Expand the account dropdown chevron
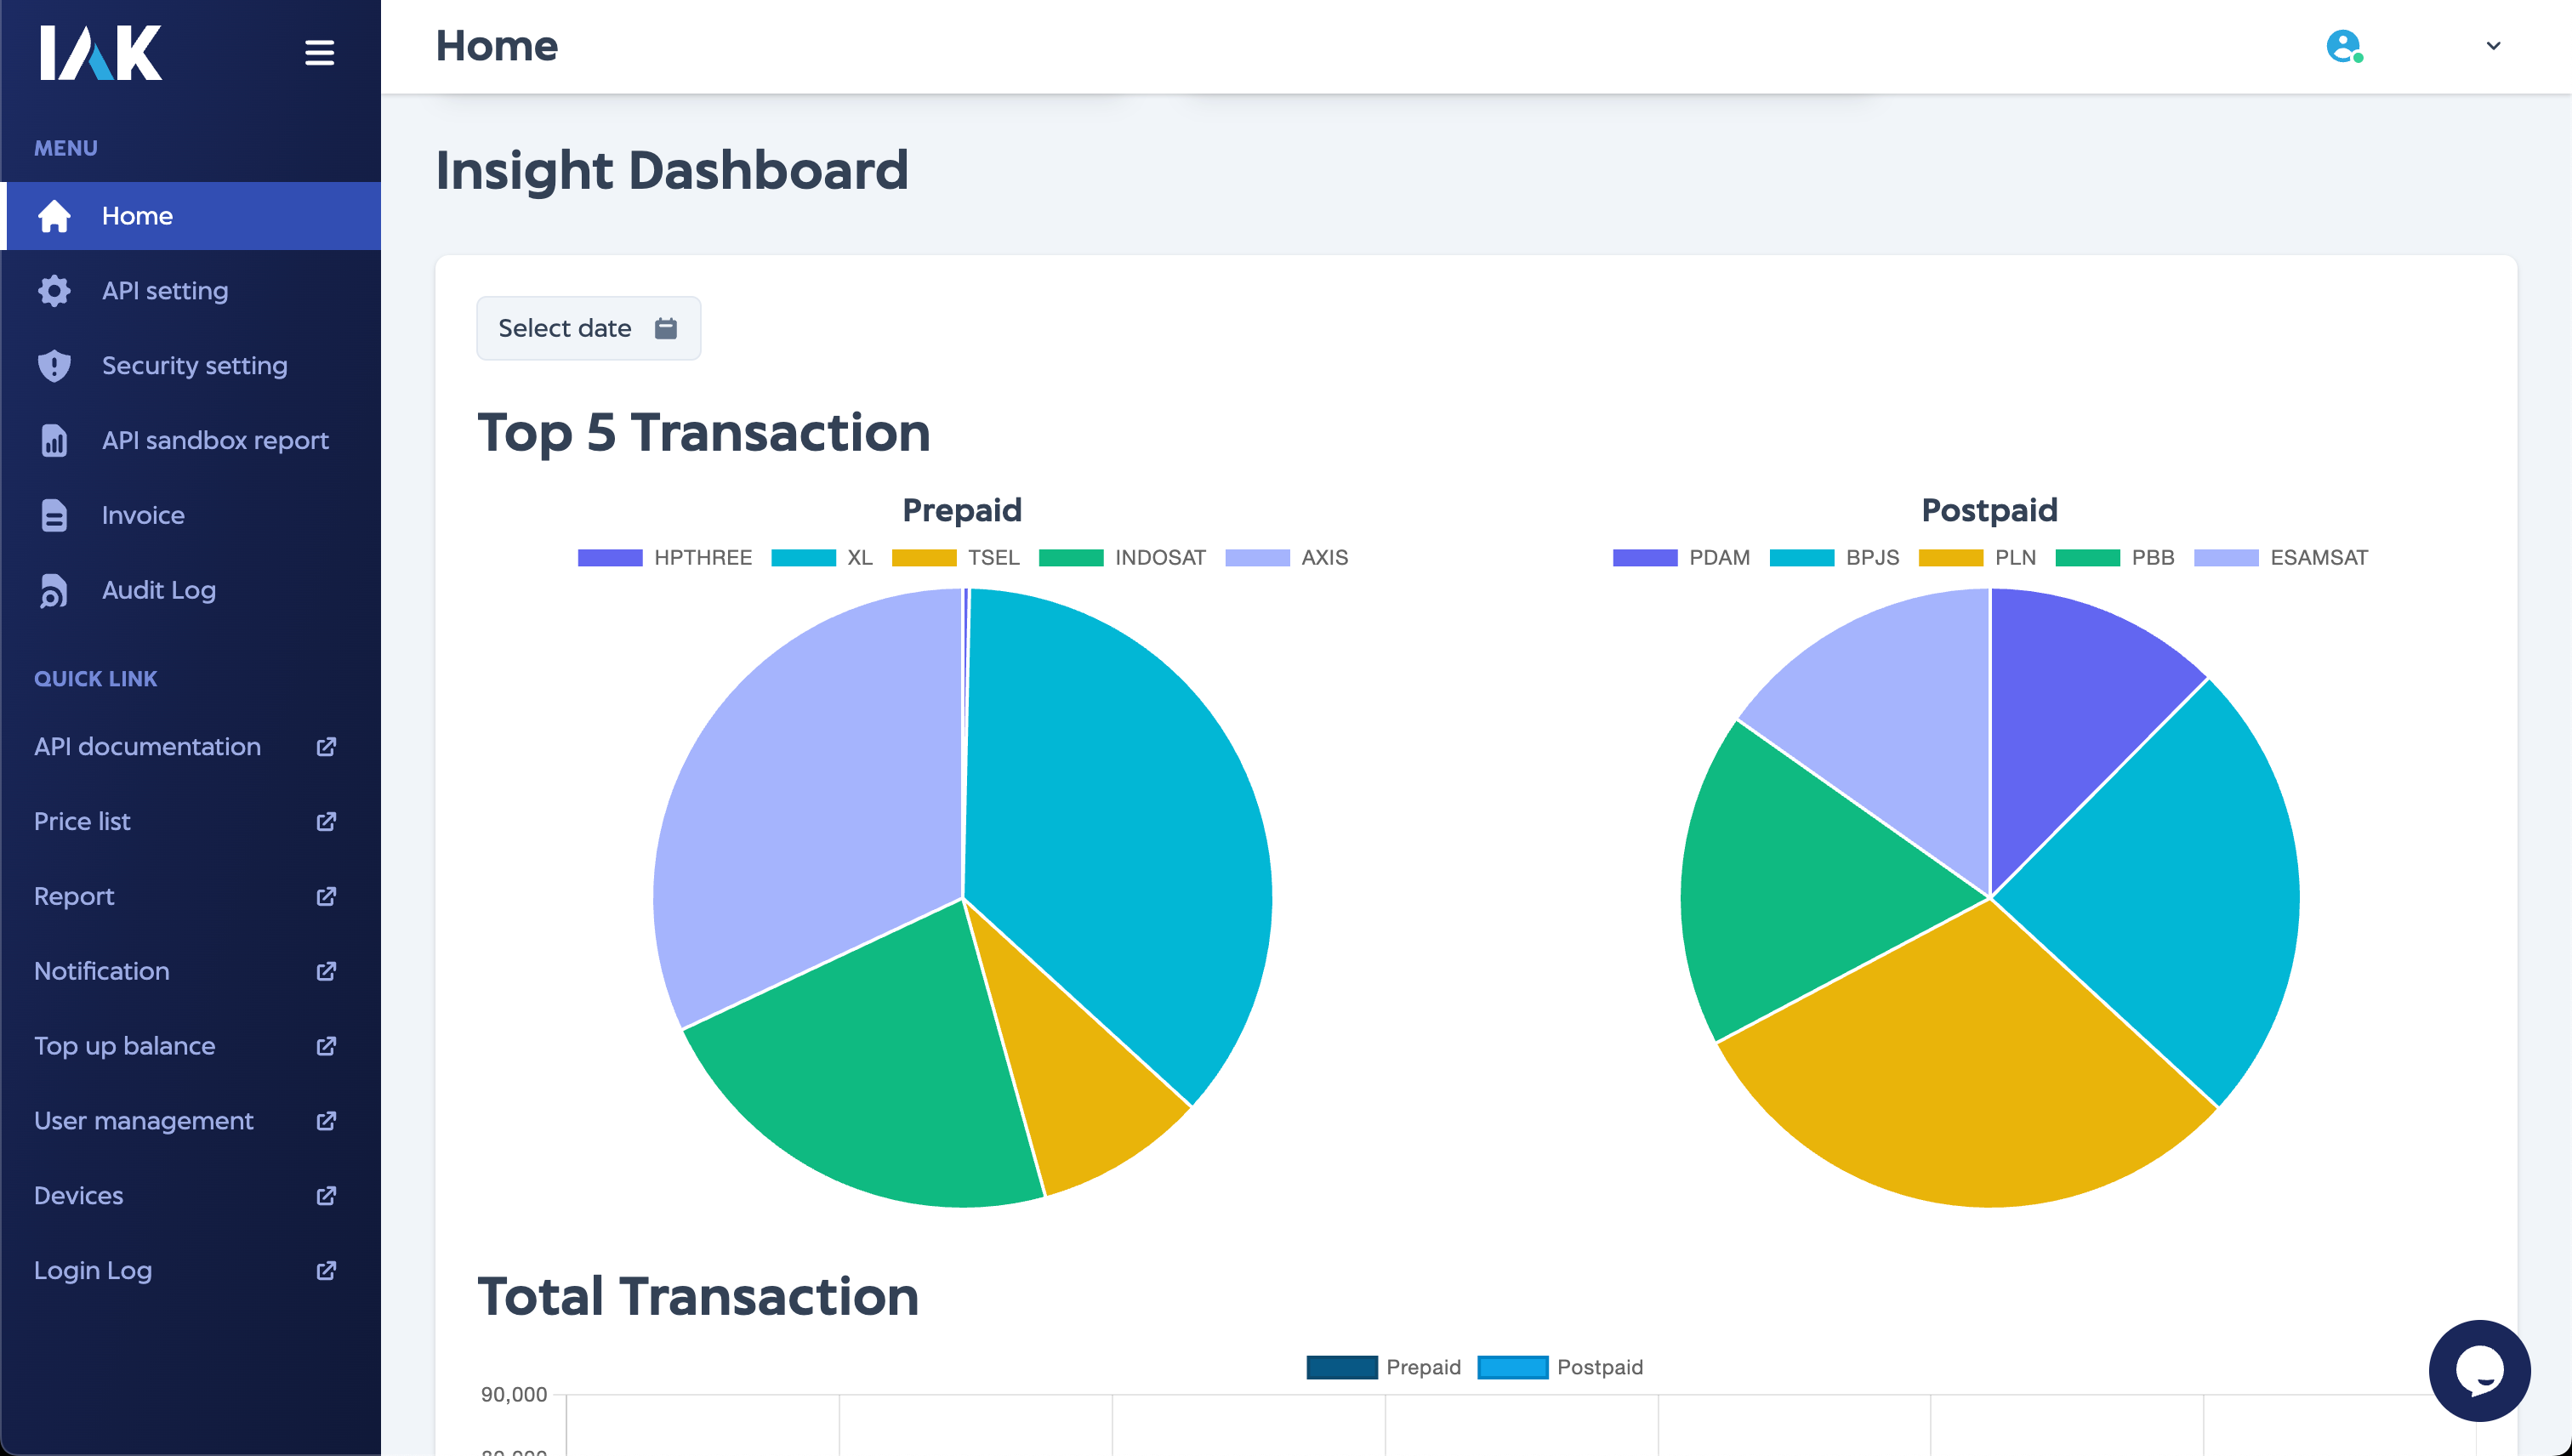Viewport: 2572px width, 1456px height. pos(2493,46)
